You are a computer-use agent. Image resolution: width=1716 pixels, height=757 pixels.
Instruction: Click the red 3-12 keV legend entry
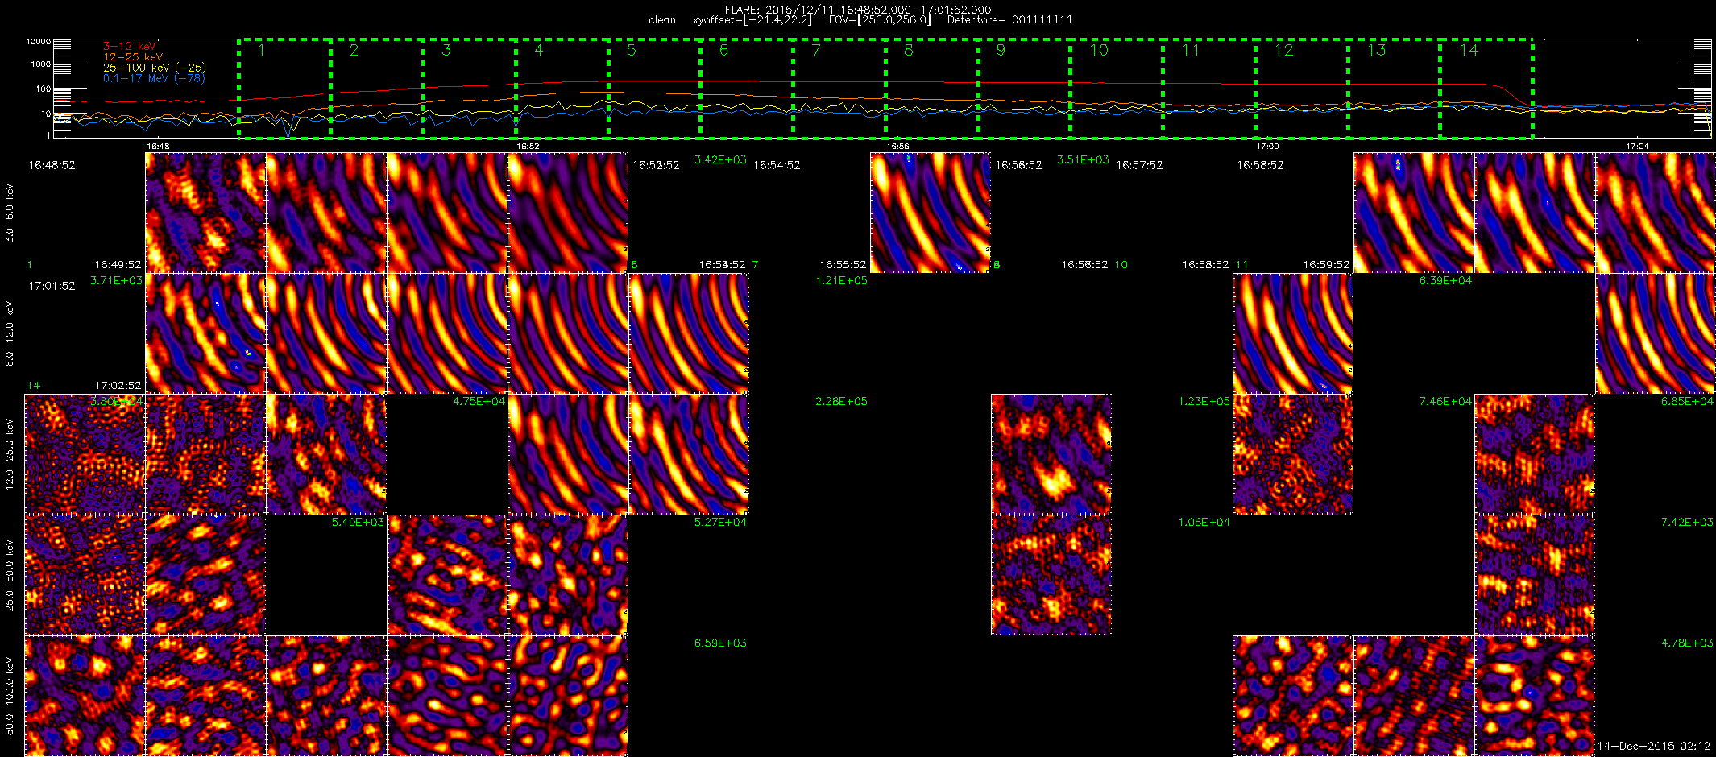click(130, 47)
